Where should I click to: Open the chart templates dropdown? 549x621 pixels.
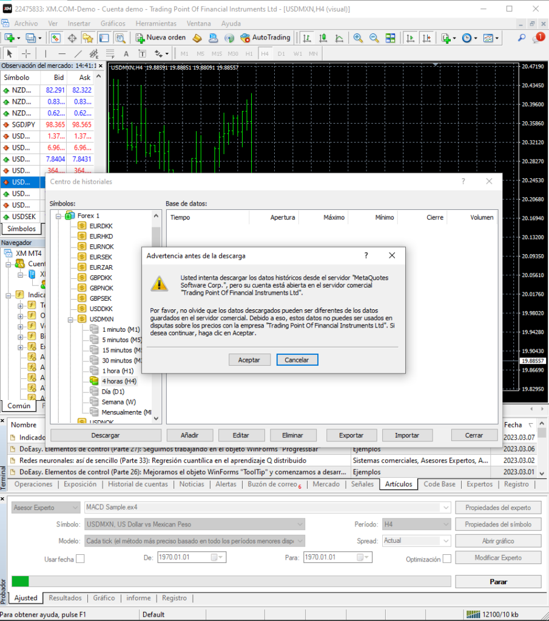click(x=497, y=38)
